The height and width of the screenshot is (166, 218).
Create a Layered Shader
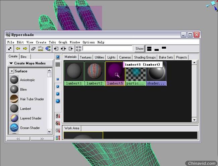(26, 118)
